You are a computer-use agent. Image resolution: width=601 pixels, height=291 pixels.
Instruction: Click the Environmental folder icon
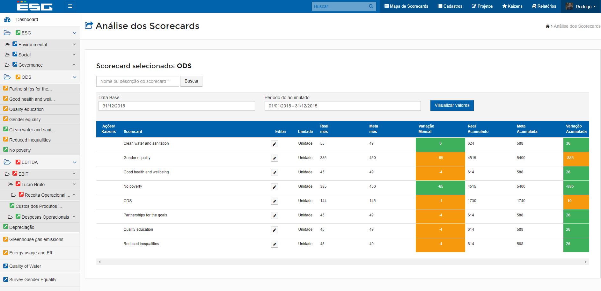click(x=7, y=45)
